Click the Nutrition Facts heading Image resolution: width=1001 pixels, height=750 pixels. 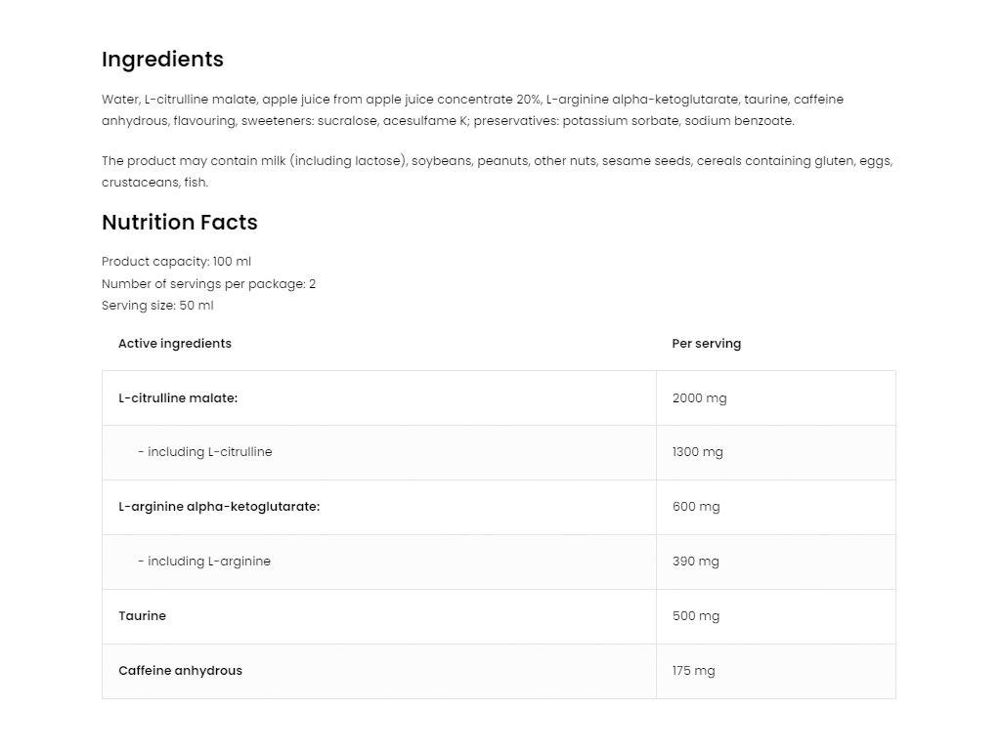tap(180, 223)
